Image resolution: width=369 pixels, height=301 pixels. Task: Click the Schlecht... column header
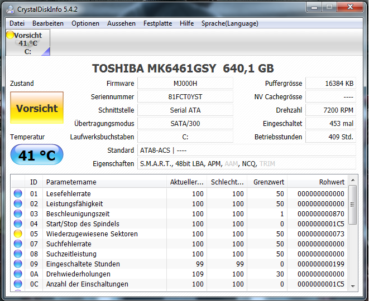(227, 182)
